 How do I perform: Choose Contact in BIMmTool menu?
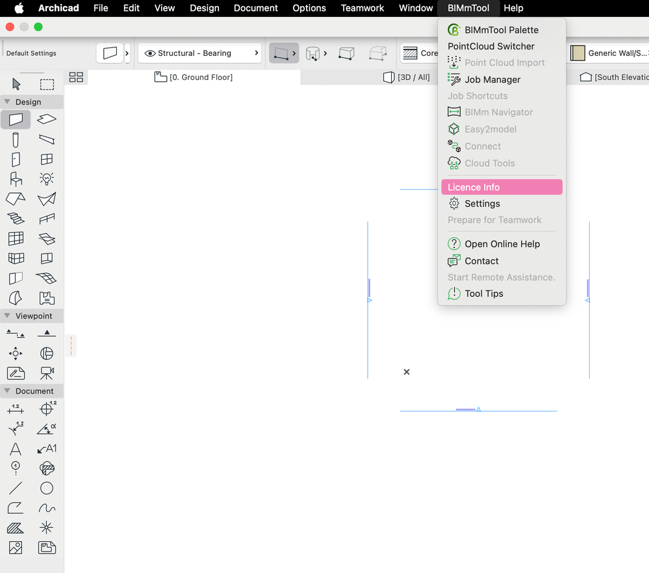[x=502, y=261]
